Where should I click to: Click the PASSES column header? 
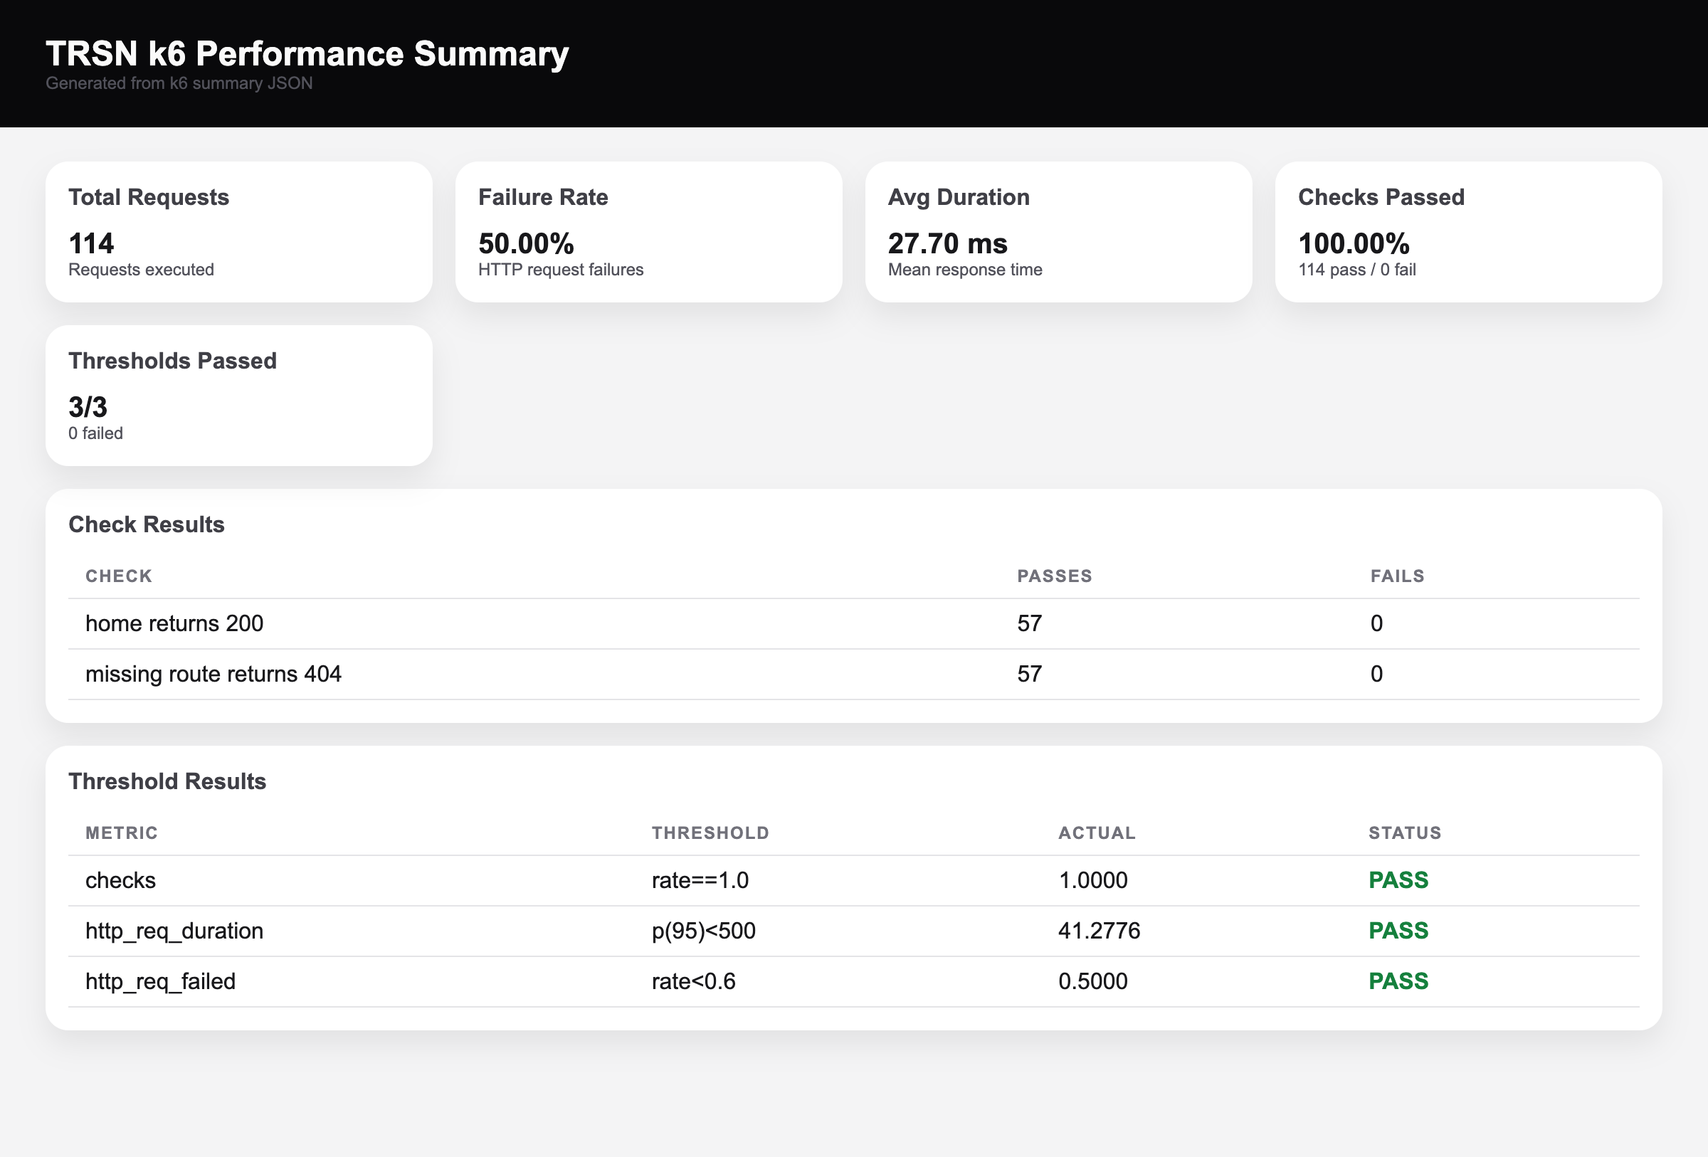coord(1055,576)
